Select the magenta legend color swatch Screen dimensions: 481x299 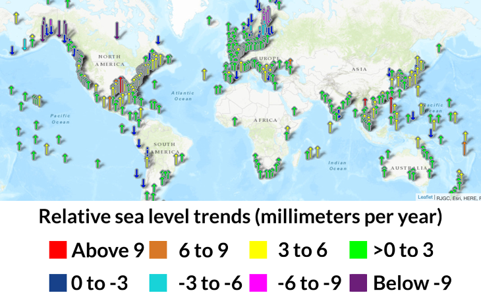coord(258,283)
